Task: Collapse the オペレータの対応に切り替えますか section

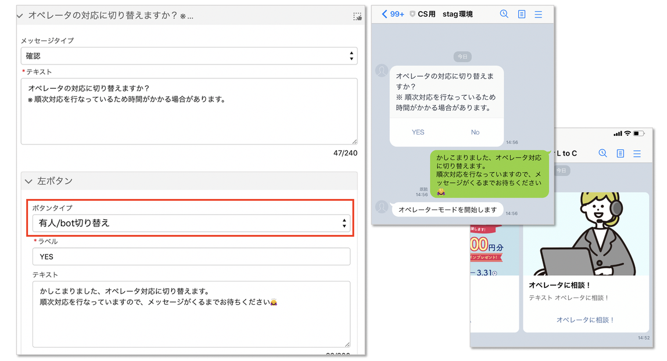Action: (x=20, y=16)
